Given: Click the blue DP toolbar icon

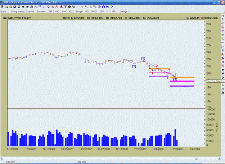Looking at the screenshot, I should pos(108,7).
